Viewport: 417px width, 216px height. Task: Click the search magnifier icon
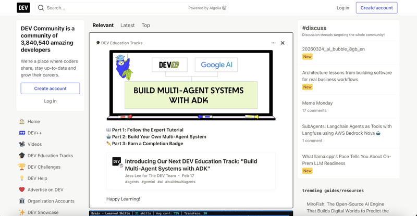(41, 8)
